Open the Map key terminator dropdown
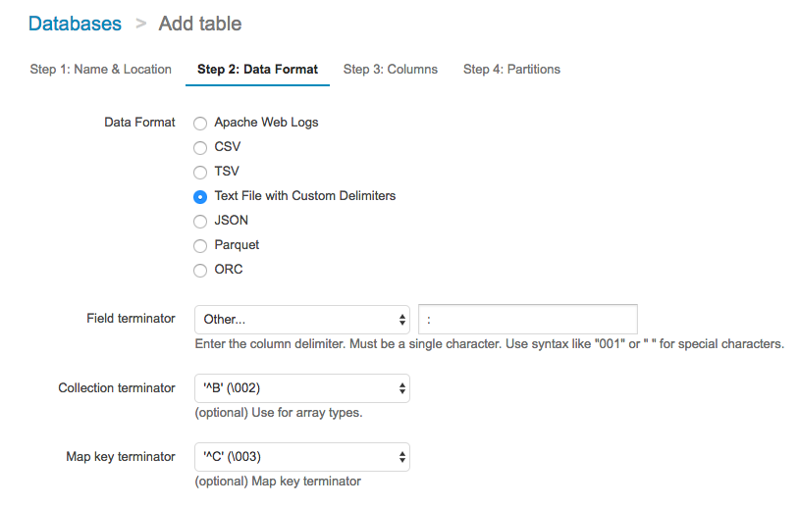The image size is (798, 508). pos(301,457)
